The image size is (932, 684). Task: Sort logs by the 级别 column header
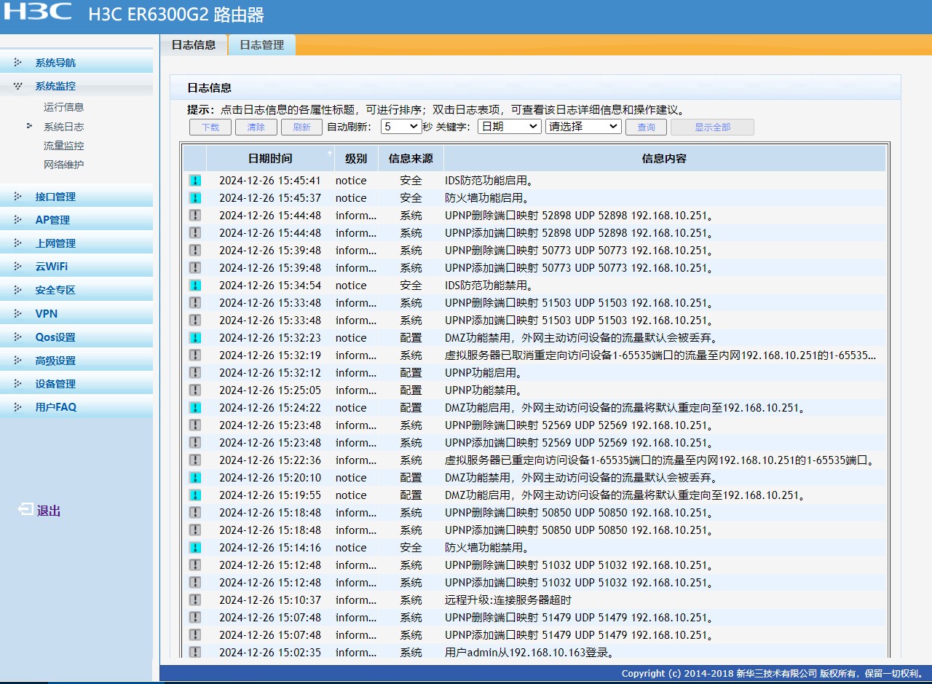pyautogui.click(x=356, y=158)
